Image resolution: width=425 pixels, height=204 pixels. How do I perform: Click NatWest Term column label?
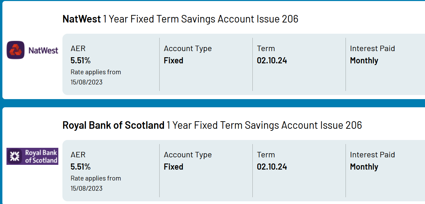266,49
